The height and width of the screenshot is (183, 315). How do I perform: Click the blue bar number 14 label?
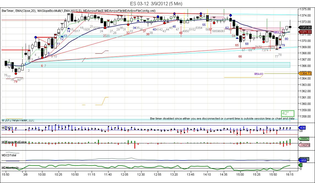coord(68,31)
